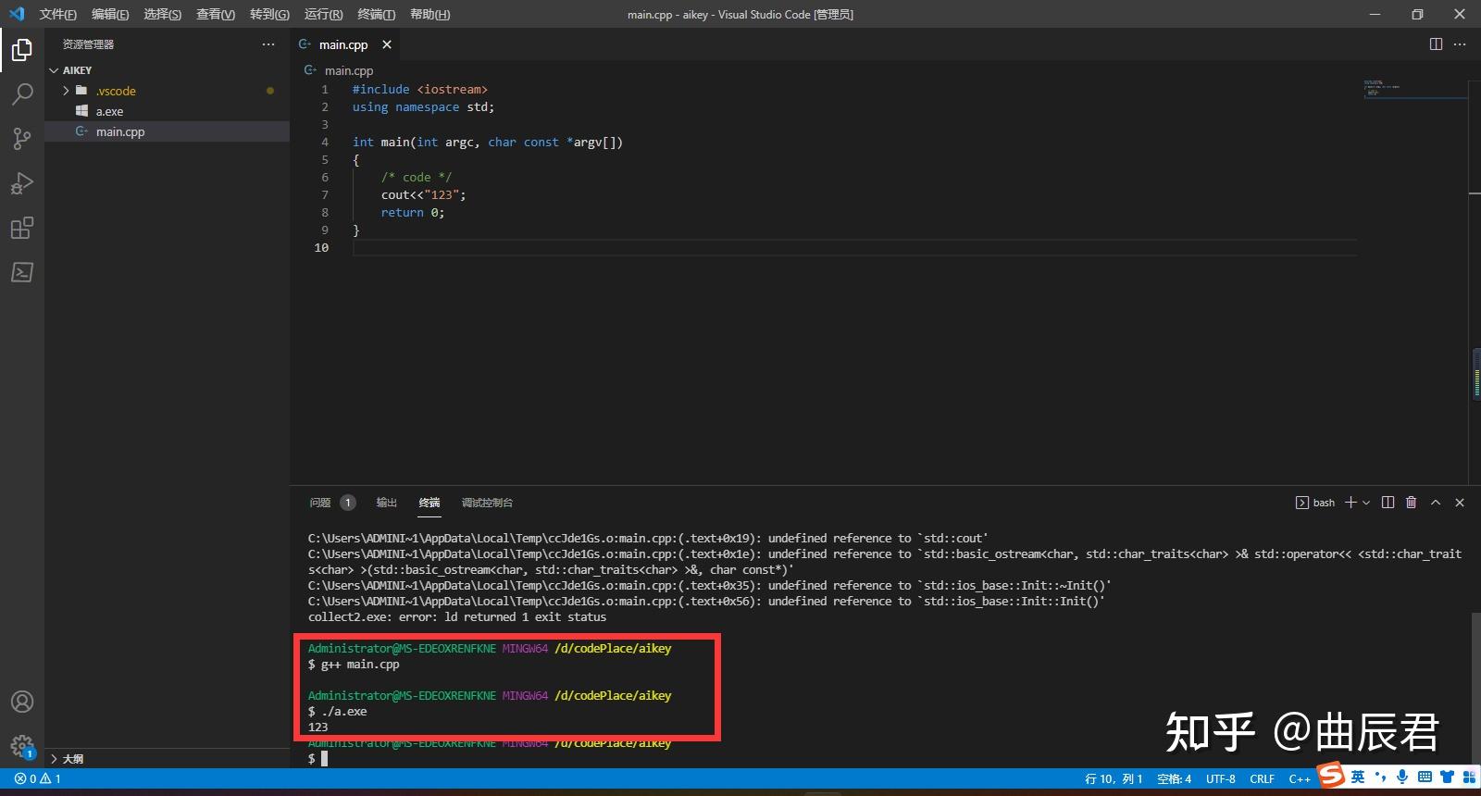The width and height of the screenshot is (1481, 796).
Task: Click line number 4 in the gutter
Action: coord(325,143)
